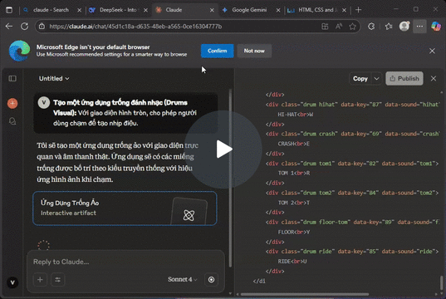Click the code panel horizontal scrollbar
Viewport: 446px width, 299px height.
point(304,294)
